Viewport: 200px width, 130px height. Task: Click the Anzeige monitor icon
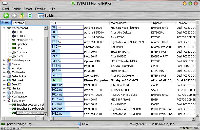[9, 68]
